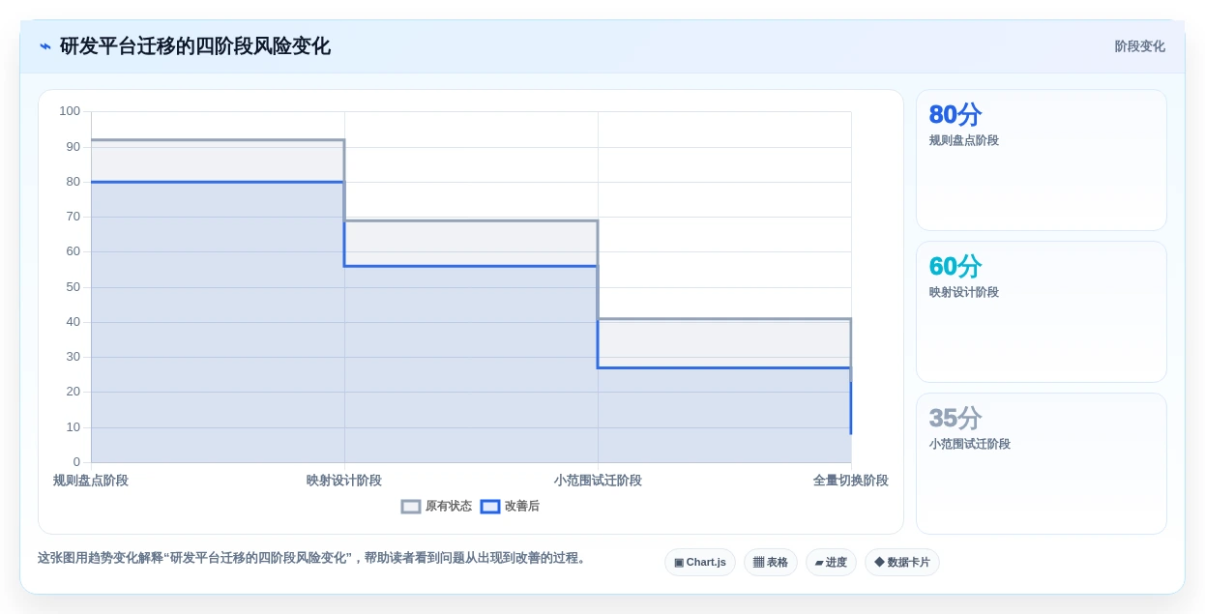Click the 60分 score value
Viewport: 1205px width, 614px height.
[955, 266]
